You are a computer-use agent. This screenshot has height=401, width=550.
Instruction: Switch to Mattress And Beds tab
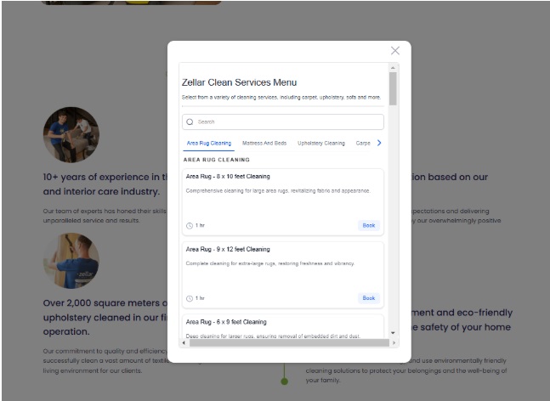click(x=264, y=143)
